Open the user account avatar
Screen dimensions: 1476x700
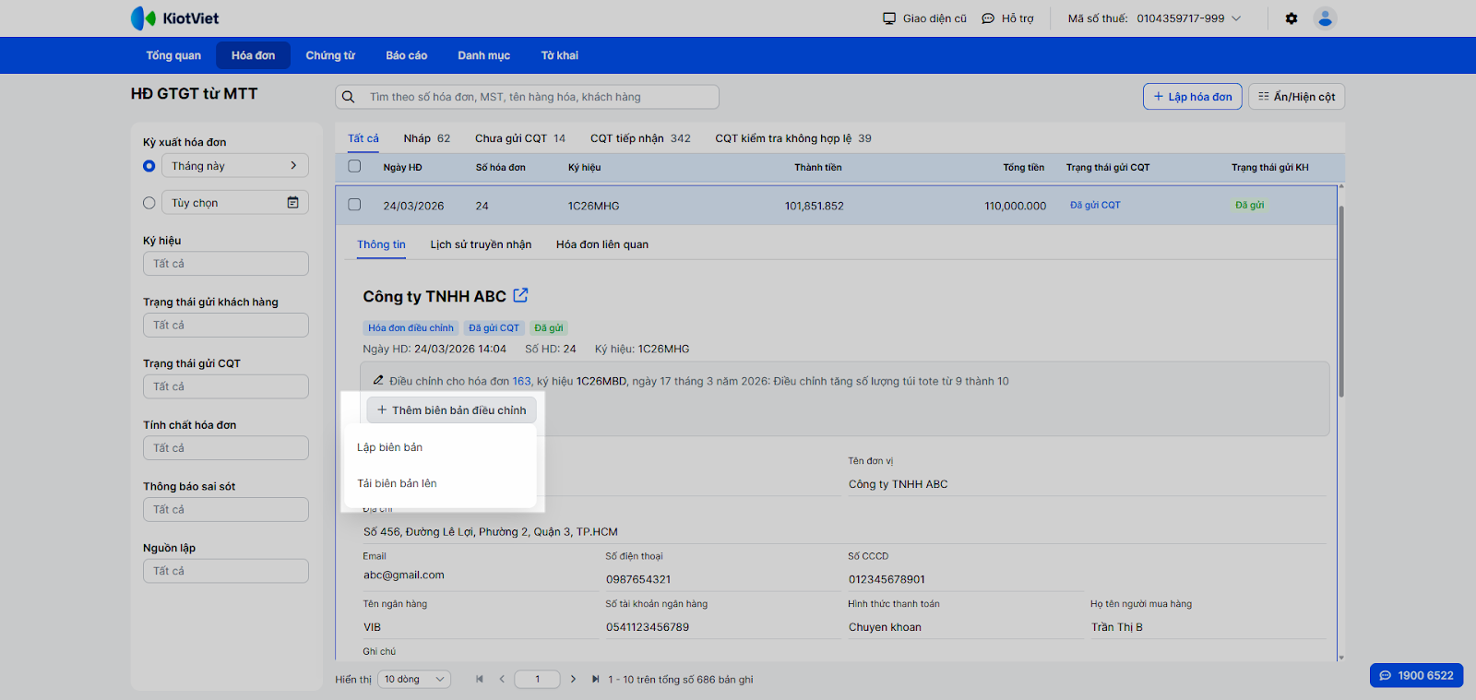pos(1325,18)
